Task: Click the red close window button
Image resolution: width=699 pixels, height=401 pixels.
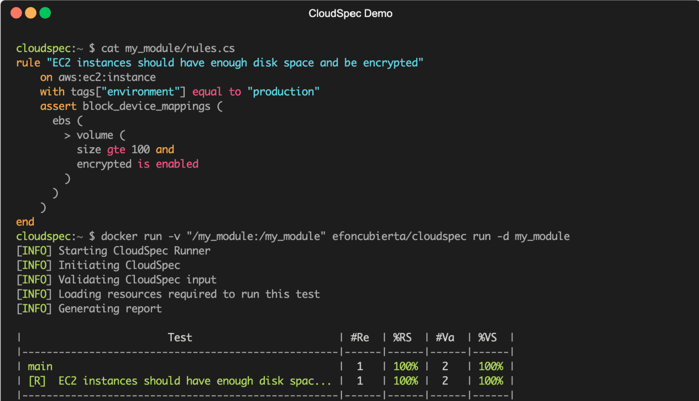Action: point(16,13)
